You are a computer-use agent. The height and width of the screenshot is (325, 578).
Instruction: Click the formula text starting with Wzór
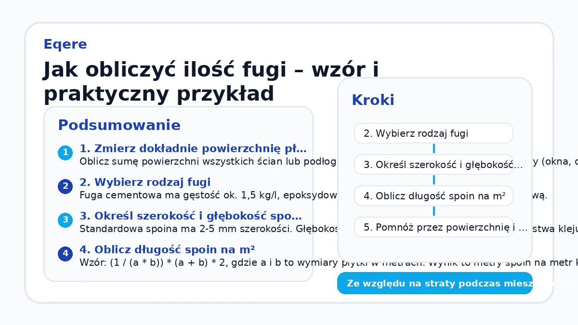pos(328,263)
